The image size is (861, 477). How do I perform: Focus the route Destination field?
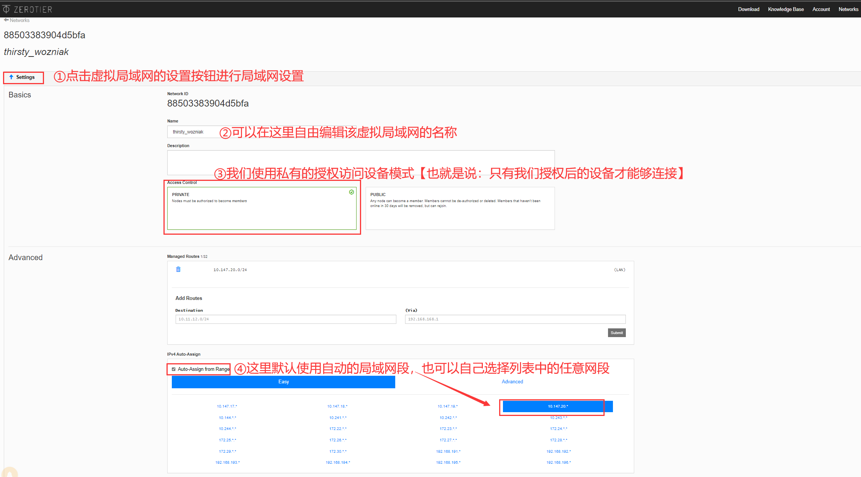286,319
